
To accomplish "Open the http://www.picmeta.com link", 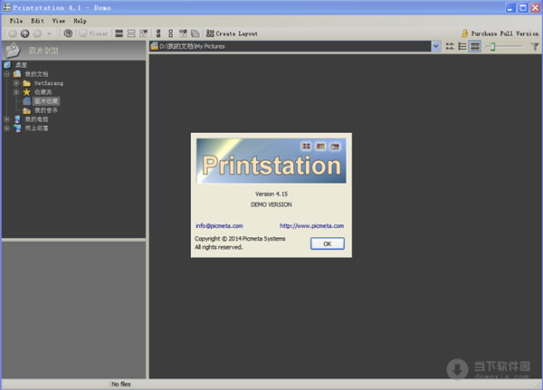I will click(x=311, y=226).
